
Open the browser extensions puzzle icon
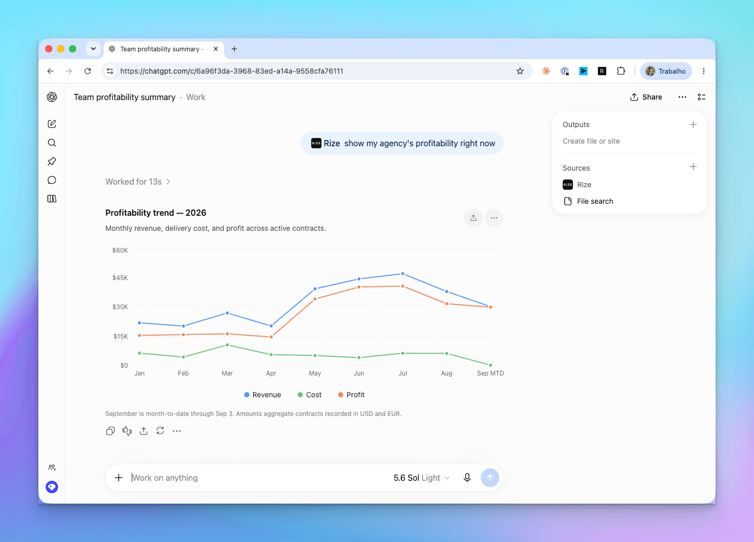[x=621, y=71]
